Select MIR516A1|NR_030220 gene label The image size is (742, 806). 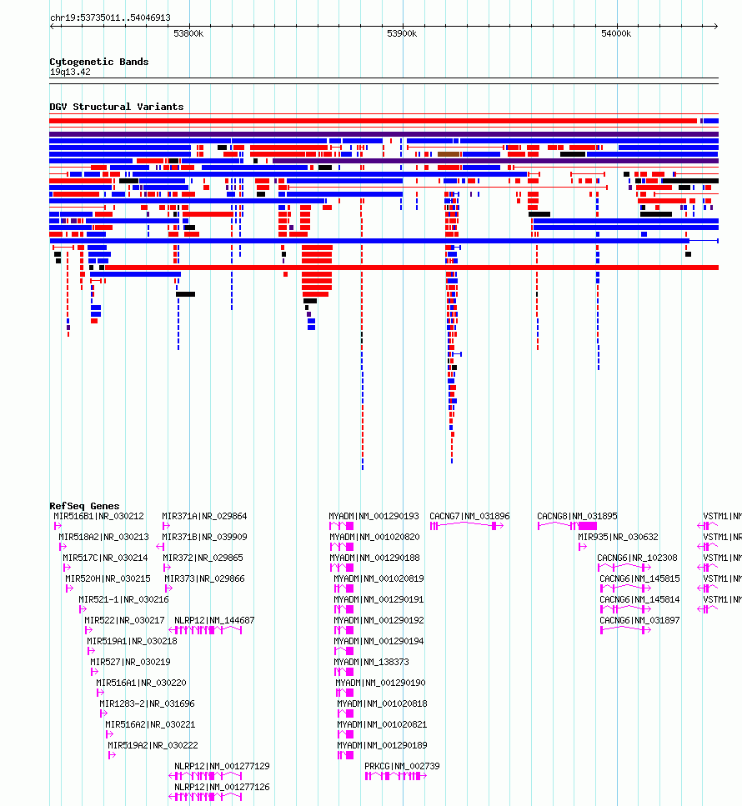[x=142, y=683]
